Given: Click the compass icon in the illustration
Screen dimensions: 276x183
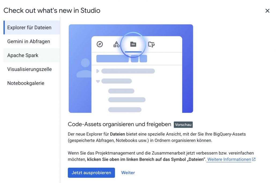Looking at the screenshot, I should [x=100, y=44].
